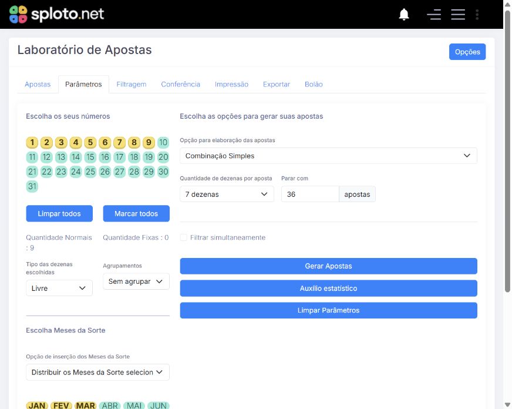Select number 31 ball

tap(32, 186)
